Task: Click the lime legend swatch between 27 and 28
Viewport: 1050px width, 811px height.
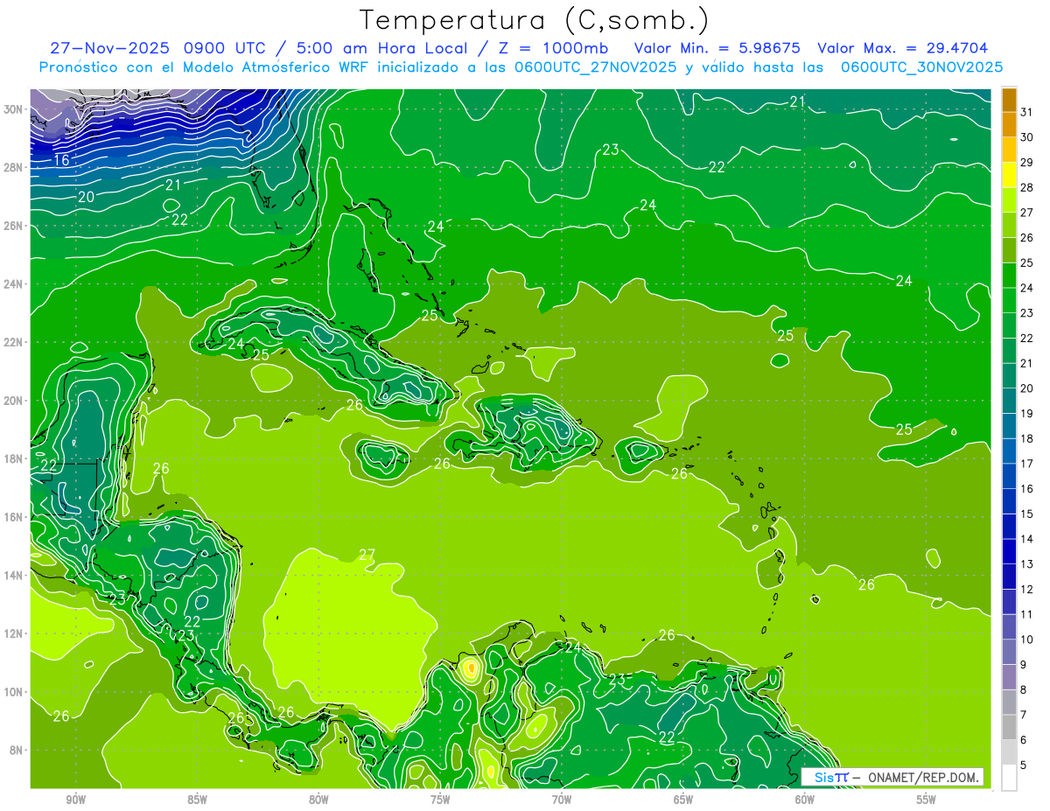Action: click(x=1009, y=200)
